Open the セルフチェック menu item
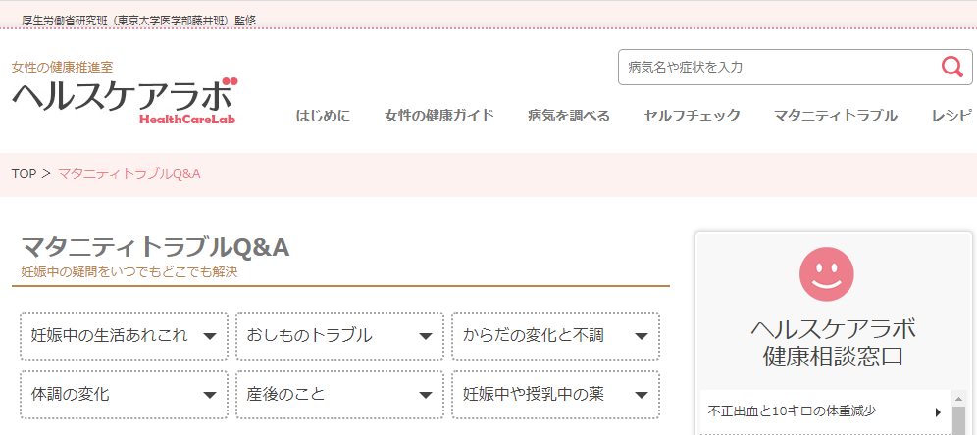Screen dimensions: 977x435 (693, 116)
